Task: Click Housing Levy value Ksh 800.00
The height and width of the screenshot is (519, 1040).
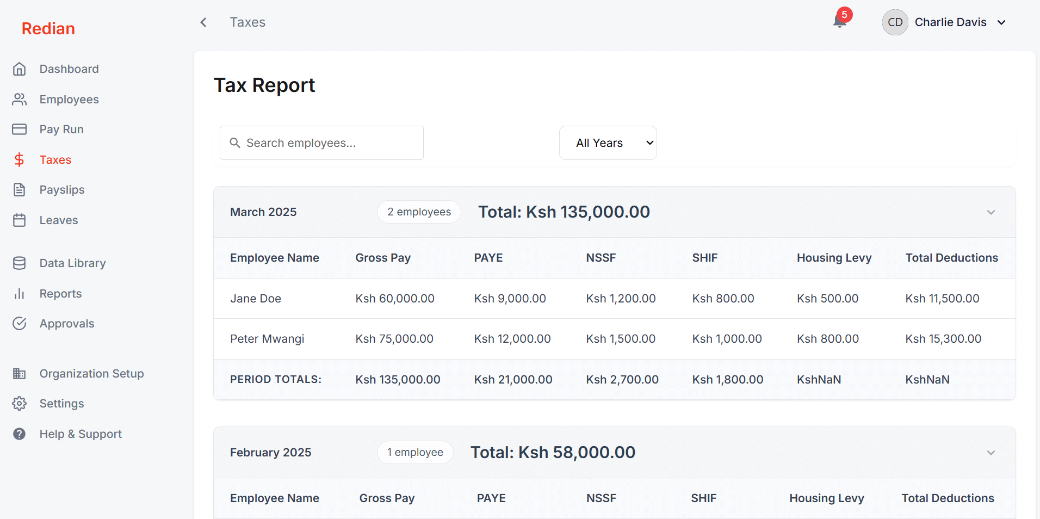Action: pos(828,339)
